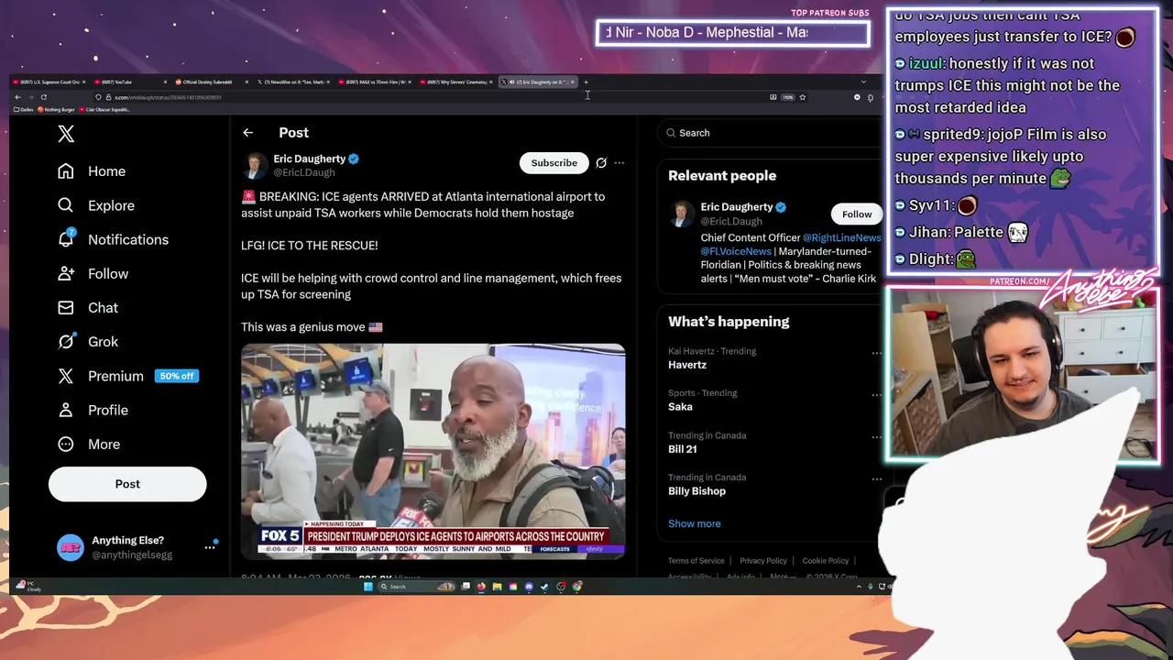This screenshot has width=1173, height=660.
Task: Open options for the Billy Bishop trend
Action: point(876,479)
